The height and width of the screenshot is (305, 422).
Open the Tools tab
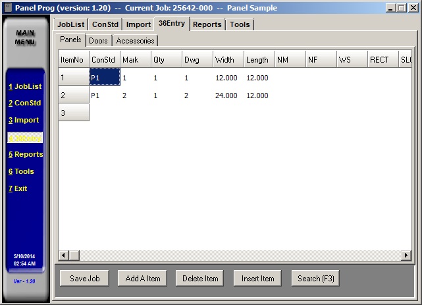pos(240,24)
